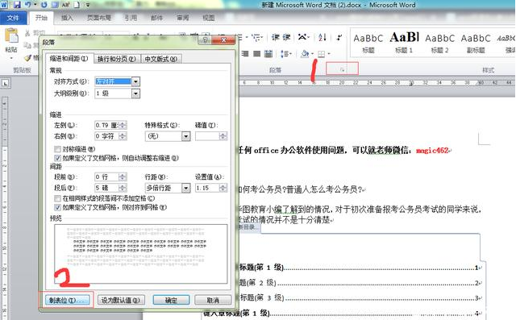This screenshot has width=516, height=320.
Task: Click the Save icon in quick access toolbar
Action: tap(16, 5)
